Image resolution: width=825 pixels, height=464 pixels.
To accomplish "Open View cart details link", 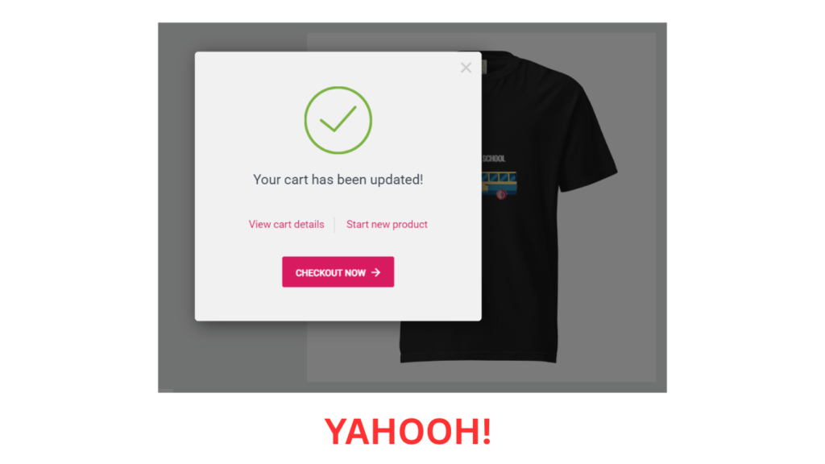I will click(286, 224).
